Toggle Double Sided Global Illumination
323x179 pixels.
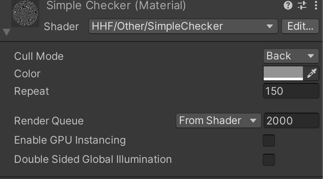(x=269, y=160)
